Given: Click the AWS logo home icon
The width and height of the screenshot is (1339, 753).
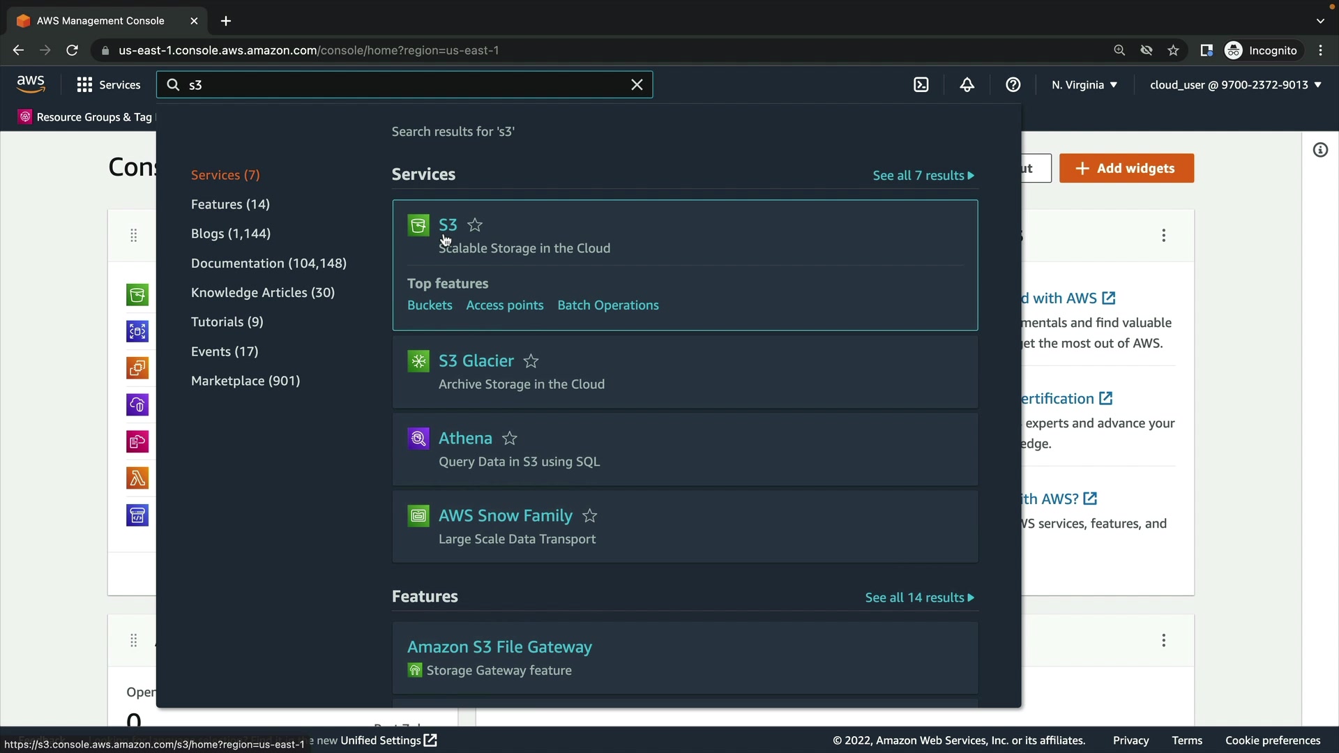Looking at the screenshot, I should click(31, 84).
